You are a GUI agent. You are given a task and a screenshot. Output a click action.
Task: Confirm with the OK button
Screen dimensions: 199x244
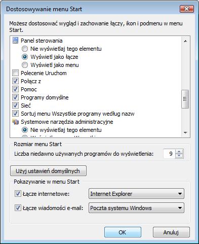click(123, 232)
